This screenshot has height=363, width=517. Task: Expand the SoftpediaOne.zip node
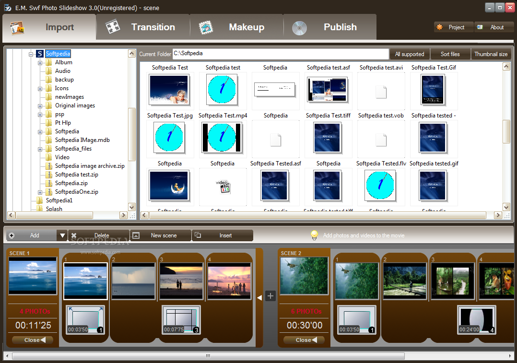pyautogui.click(x=40, y=192)
